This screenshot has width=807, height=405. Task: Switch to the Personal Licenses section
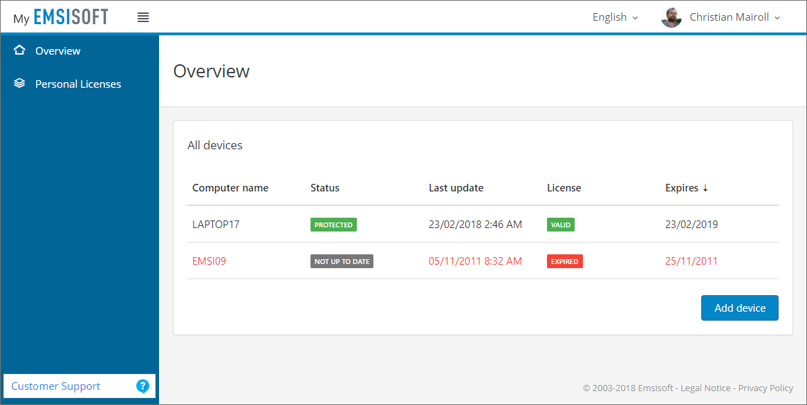point(78,84)
